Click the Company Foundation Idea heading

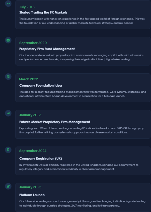coord(41,85)
